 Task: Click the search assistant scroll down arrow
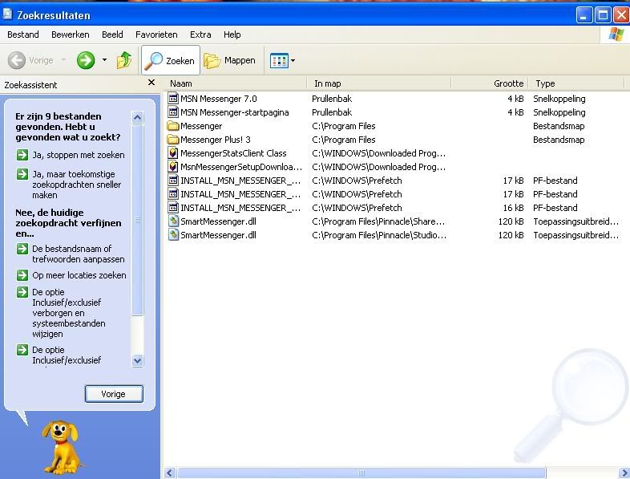137,361
